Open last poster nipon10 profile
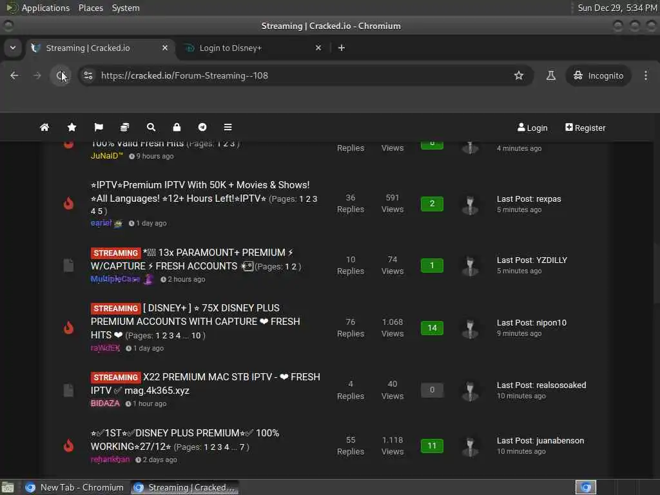 click(x=551, y=322)
